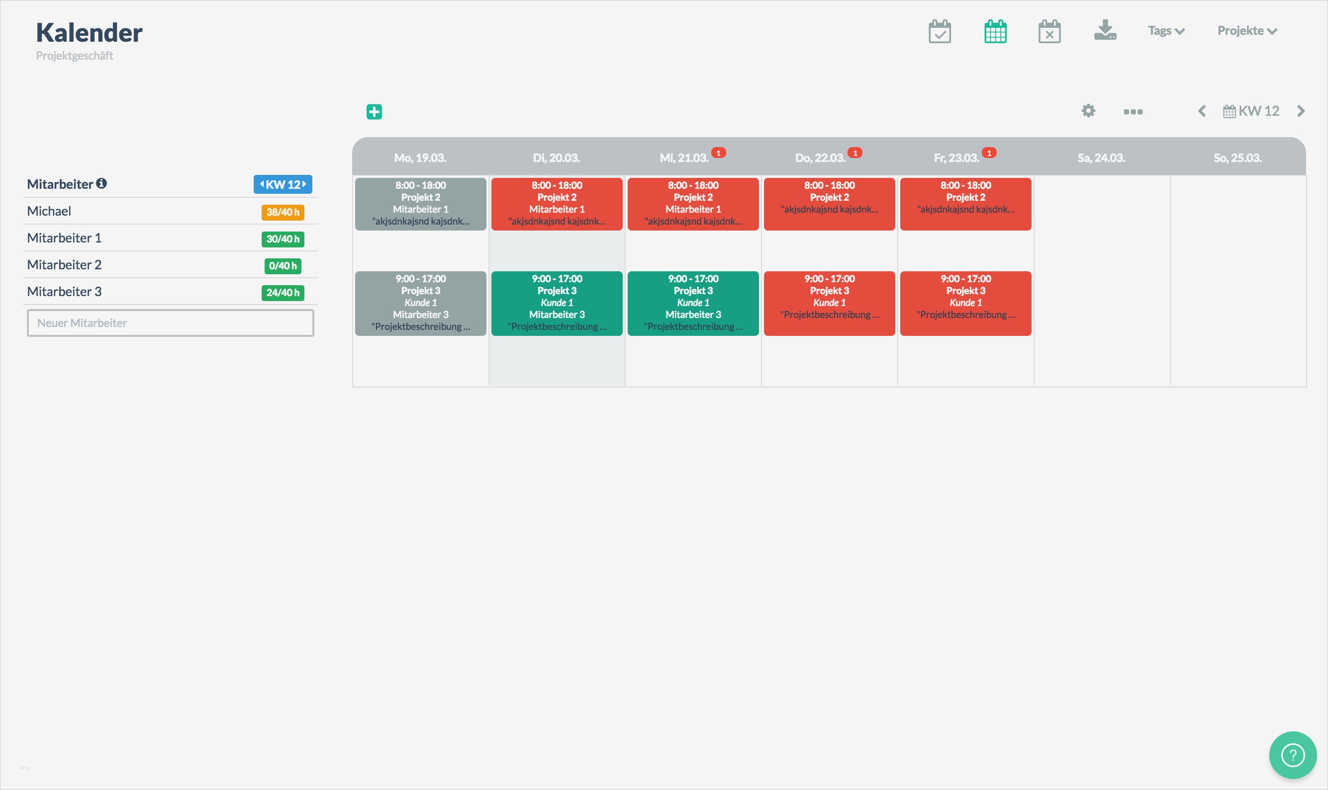
Task: Go to next week arrow
Action: tap(1301, 111)
